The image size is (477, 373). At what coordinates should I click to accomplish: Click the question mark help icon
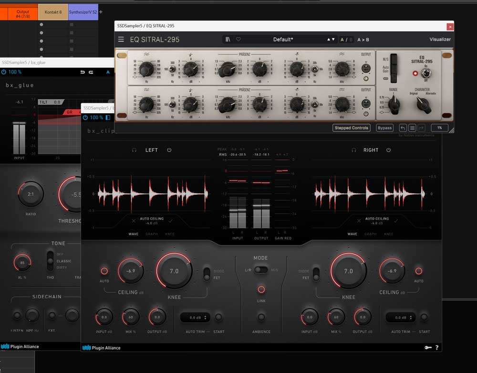[436, 348]
